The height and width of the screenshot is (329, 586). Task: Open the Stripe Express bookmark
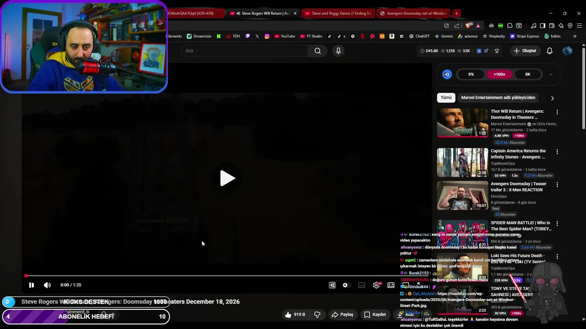pos(524,36)
